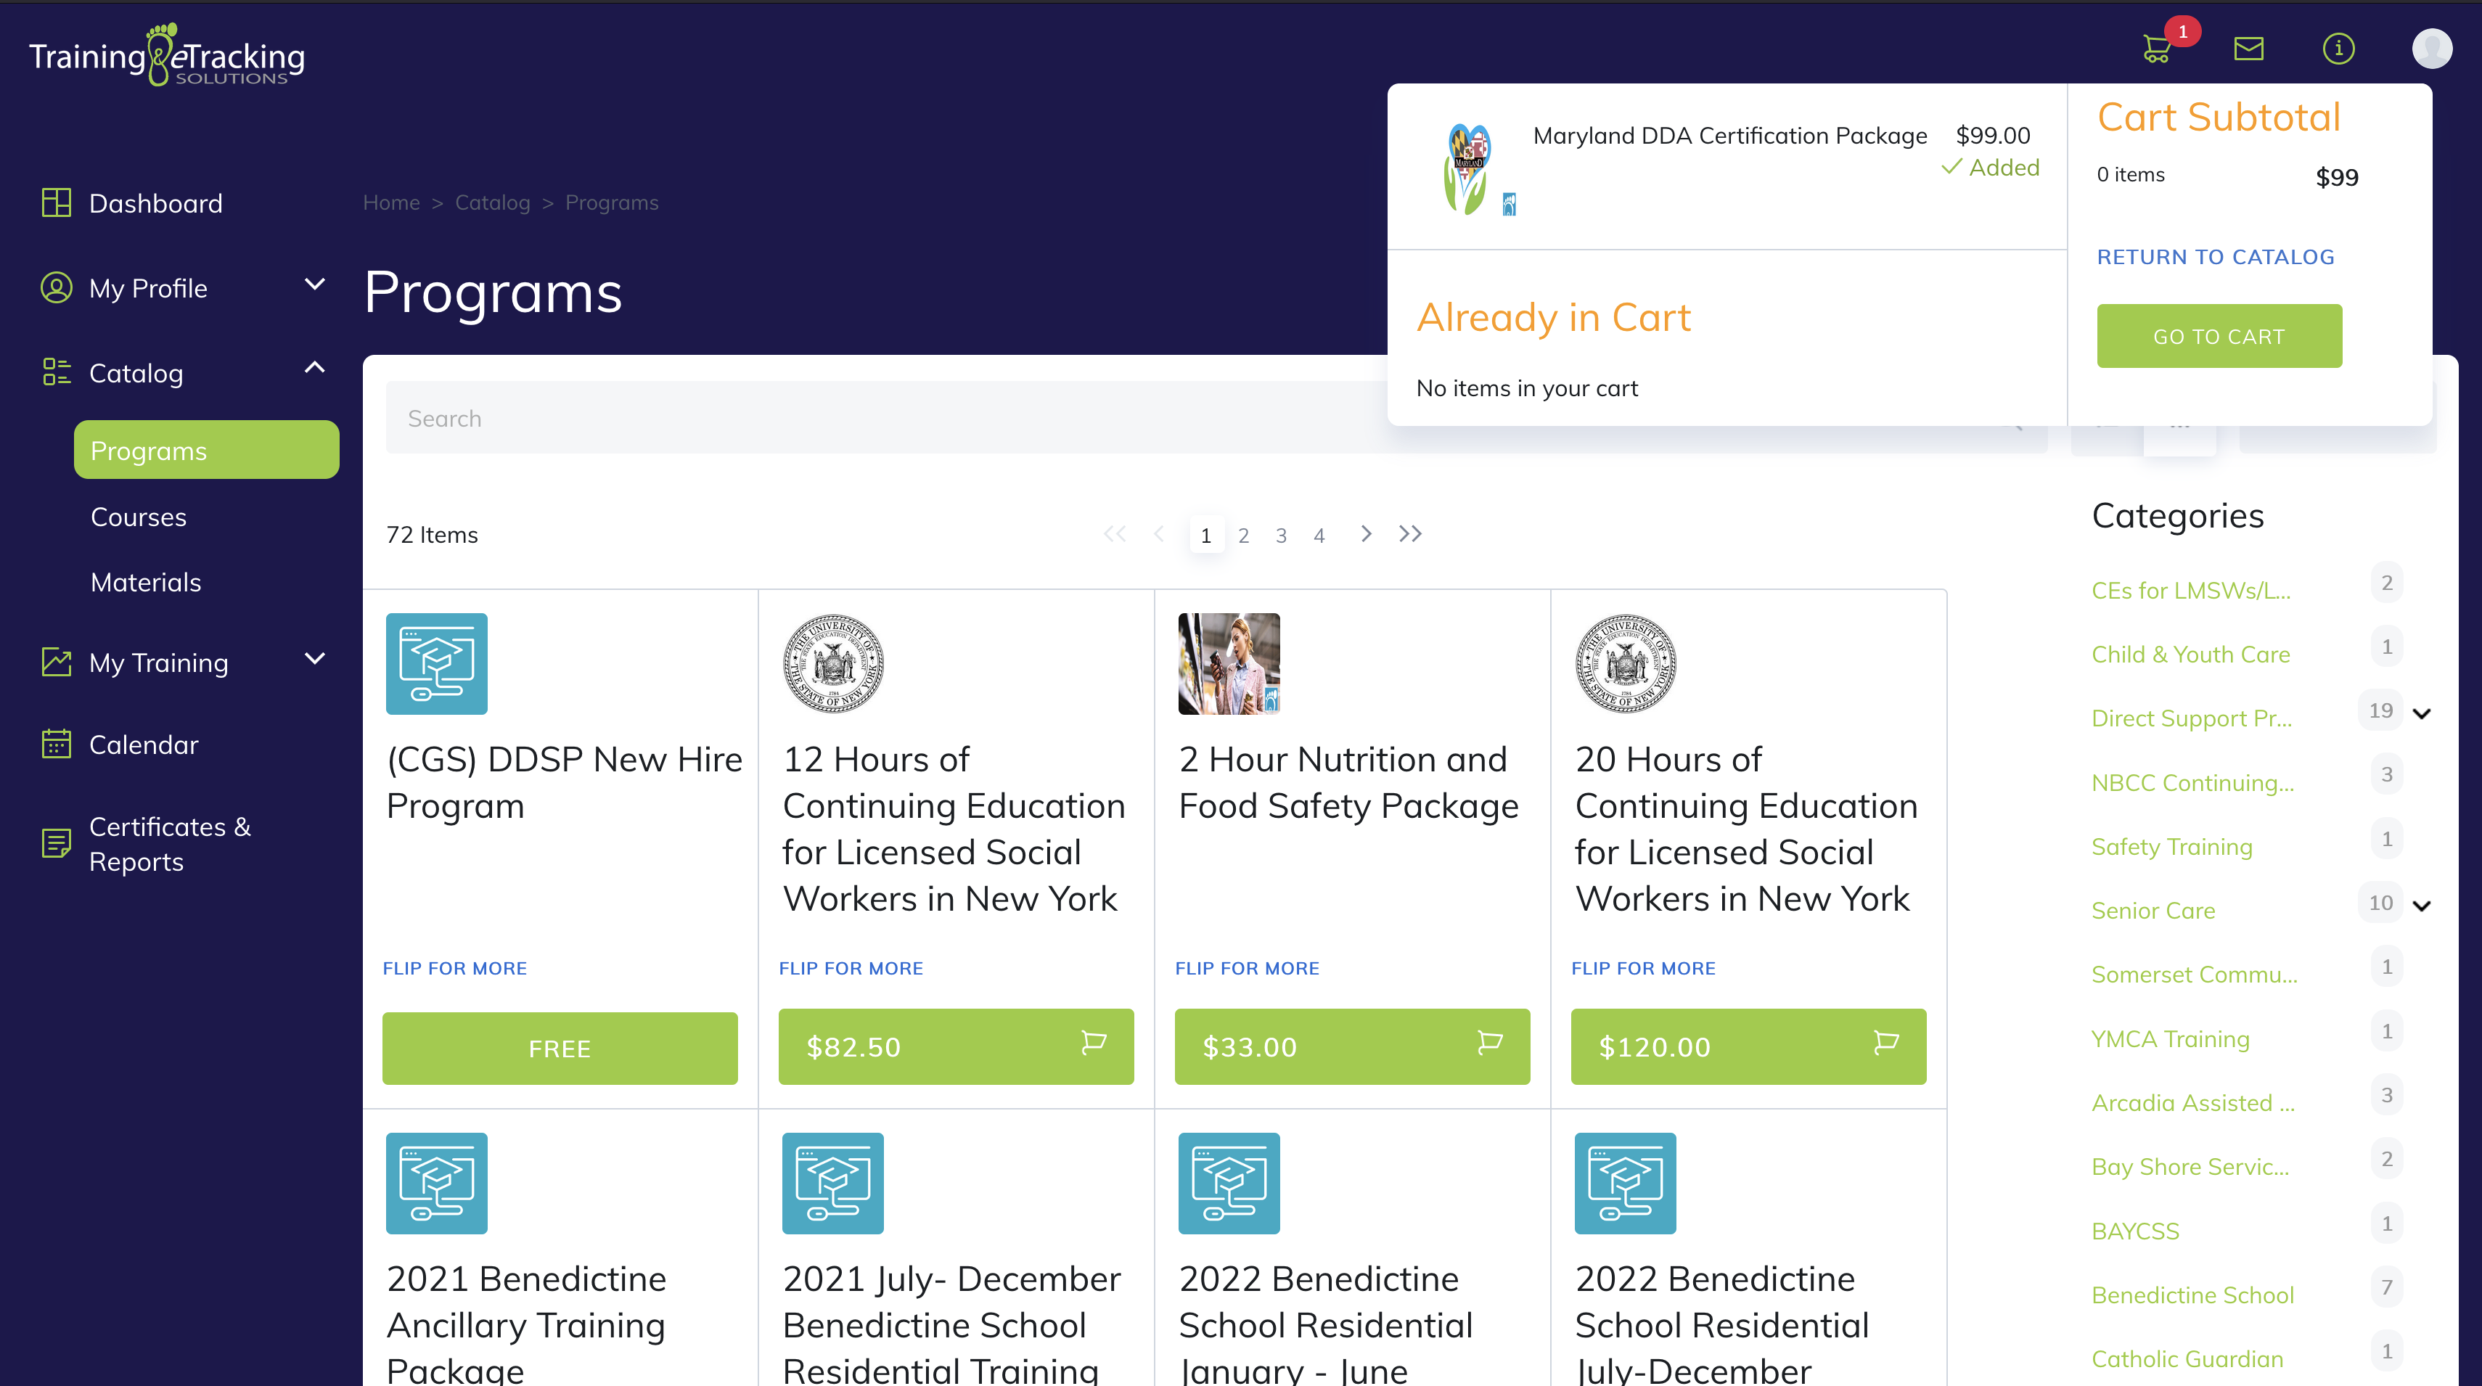Expand the My Profile menu
2482x1386 pixels.
pos(314,285)
